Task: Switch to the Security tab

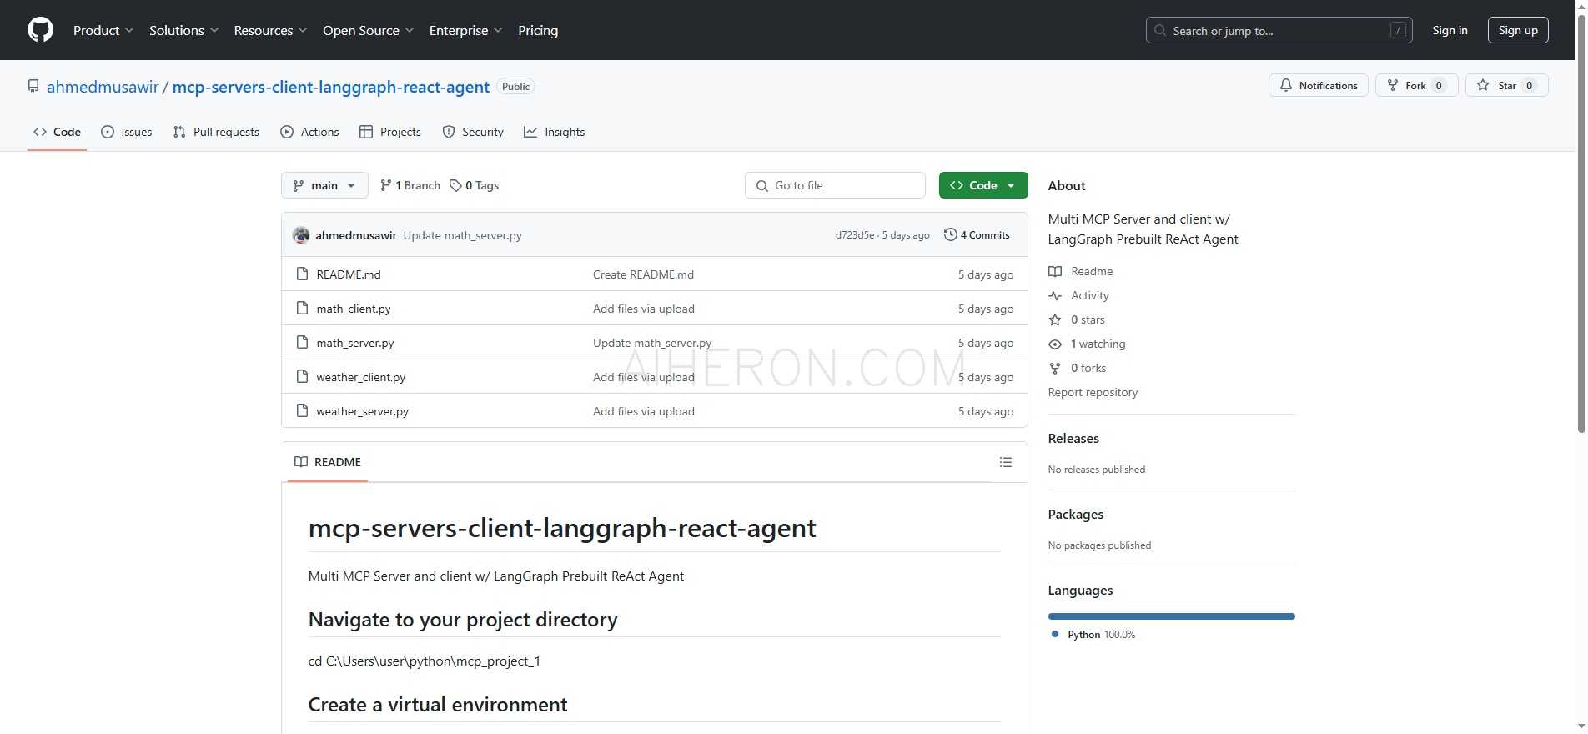Action: [473, 132]
